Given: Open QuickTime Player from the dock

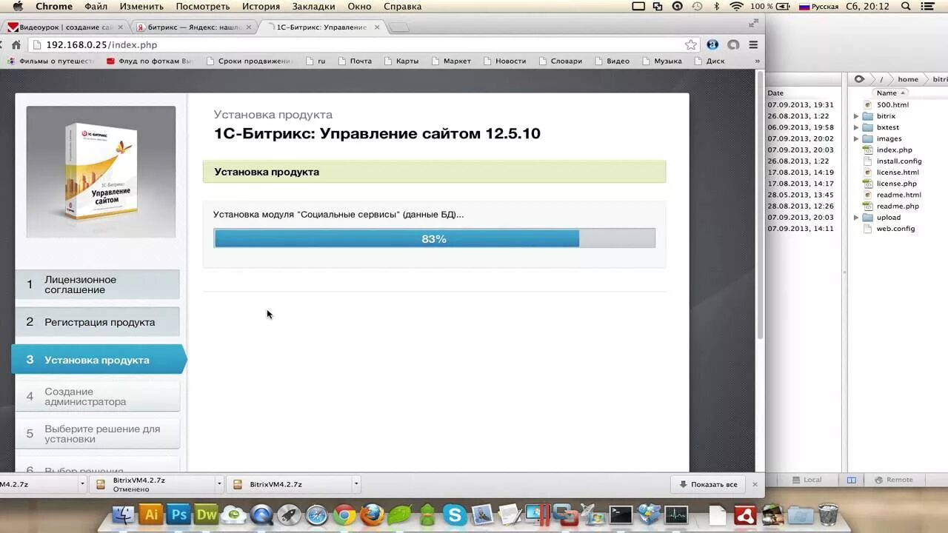Looking at the screenshot, I should click(x=261, y=514).
